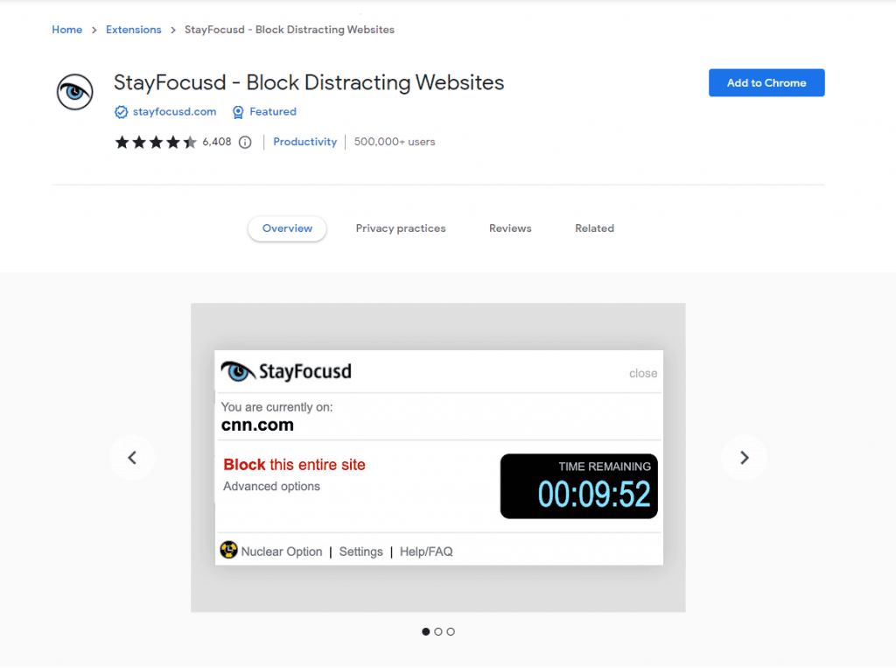
Task: Open the Reviews tab
Action: pos(510,229)
